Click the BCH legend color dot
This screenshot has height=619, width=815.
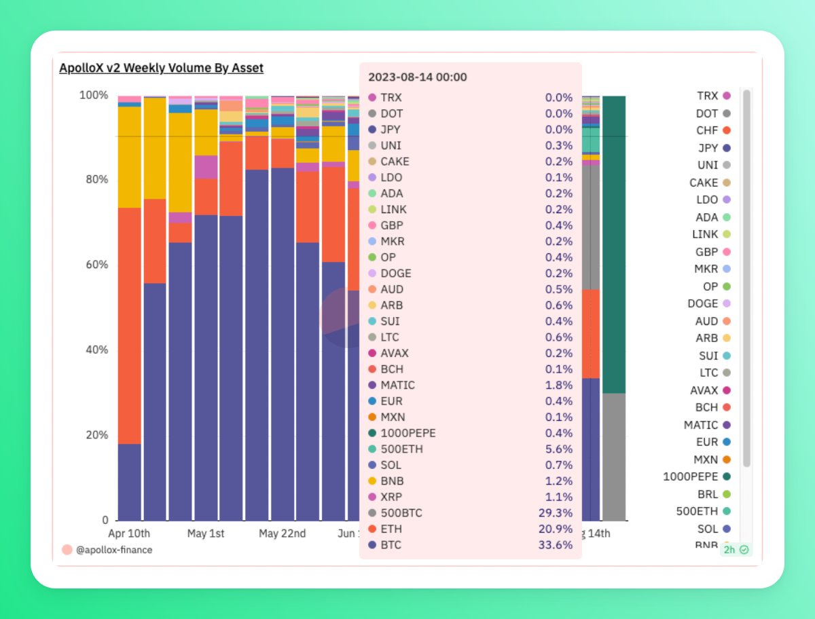[727, 407]
